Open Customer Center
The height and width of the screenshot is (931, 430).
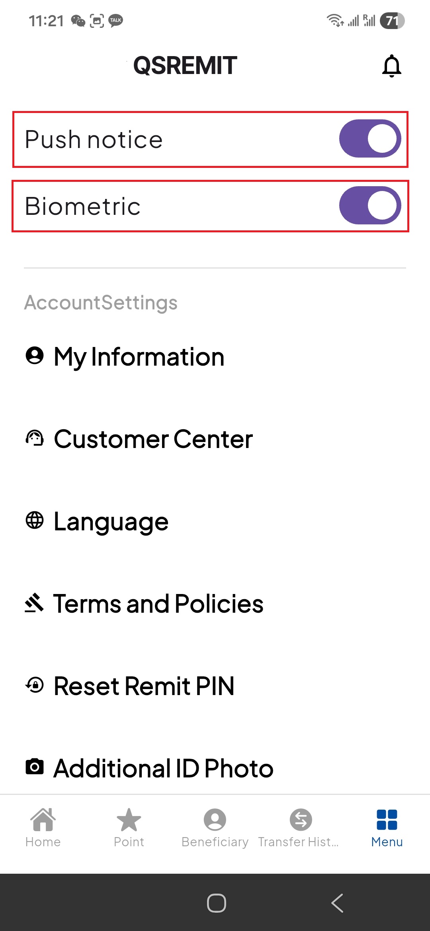click(x=153, y=439)
